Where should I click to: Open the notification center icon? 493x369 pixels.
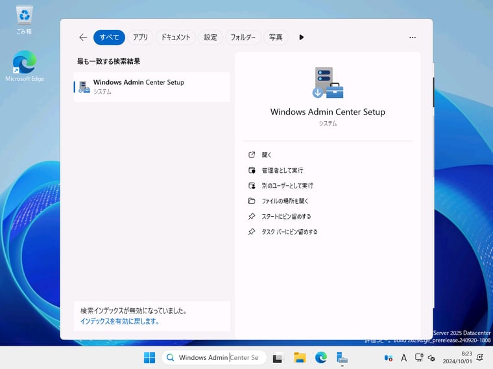pyautogui.click(x=480, y=357)
